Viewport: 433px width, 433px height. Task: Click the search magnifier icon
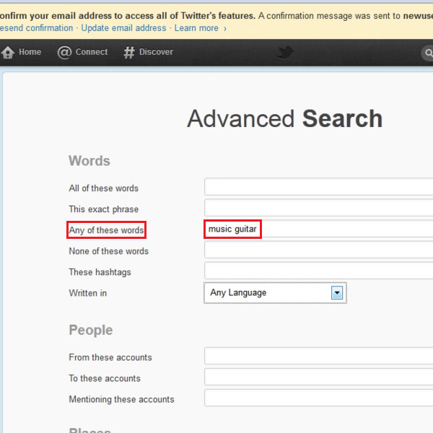pyautogui.click(x=429, y=53)
